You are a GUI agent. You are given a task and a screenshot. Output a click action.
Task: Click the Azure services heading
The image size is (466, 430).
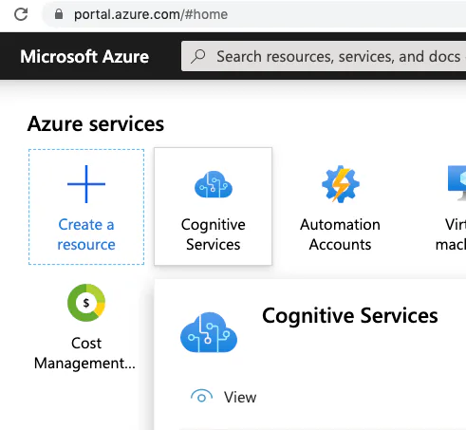tap(96, 123)
